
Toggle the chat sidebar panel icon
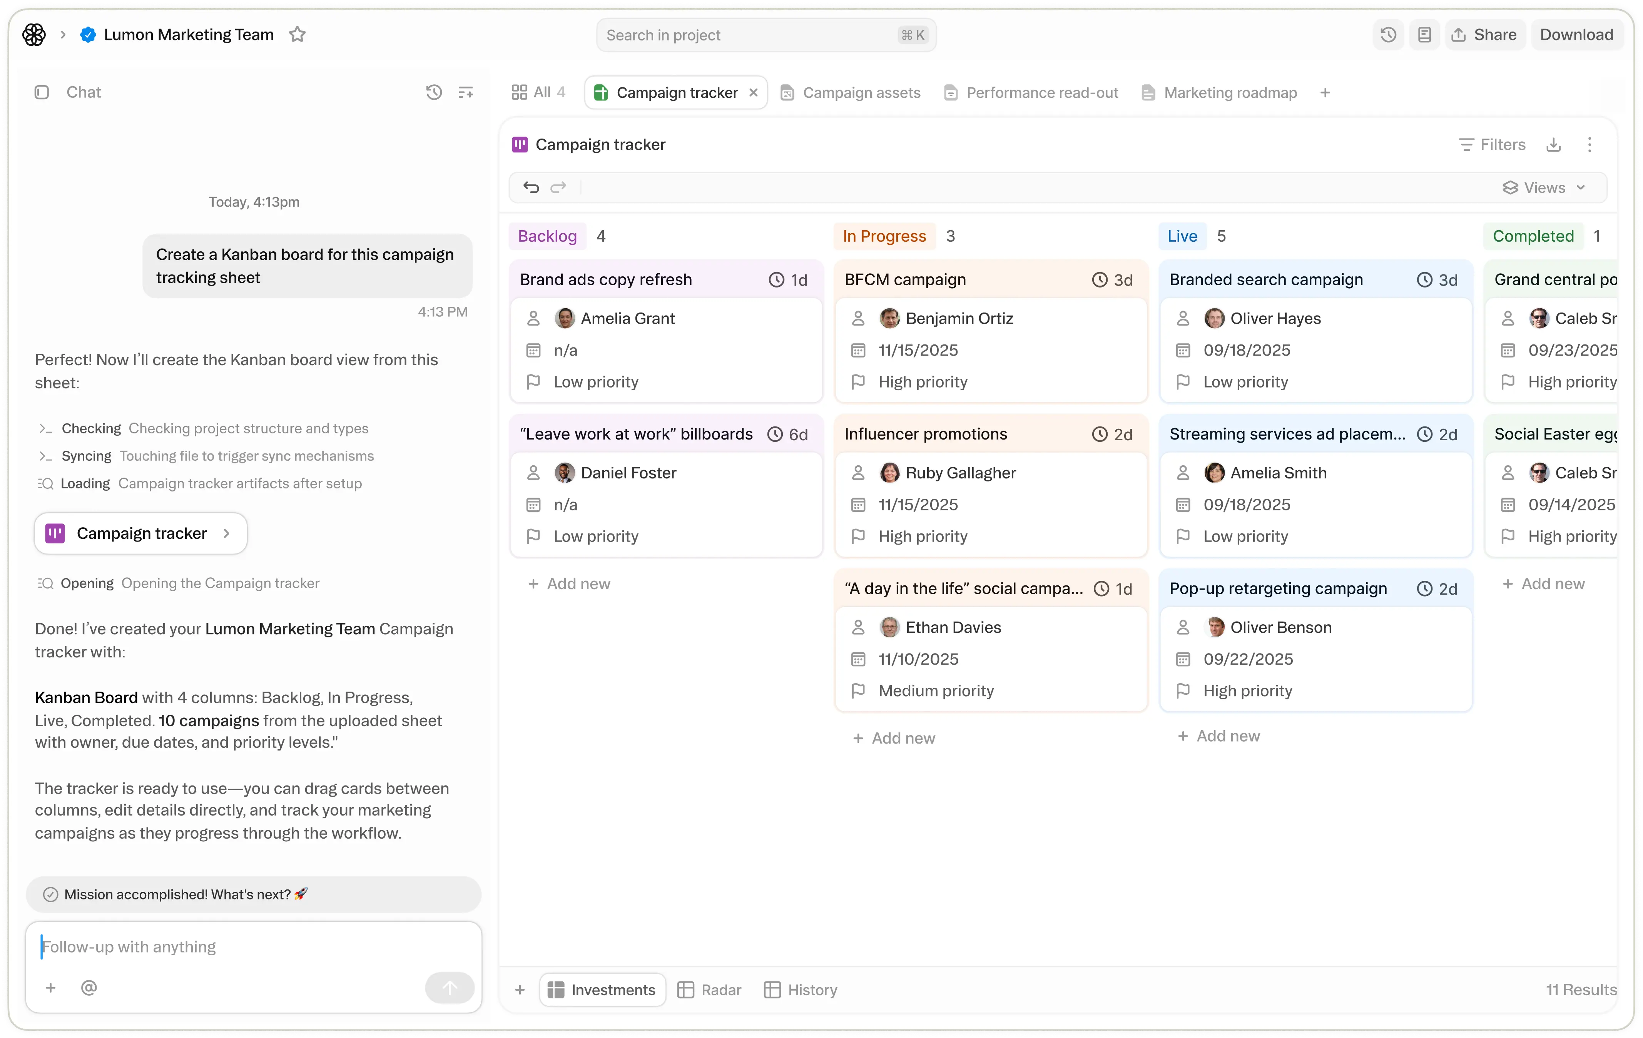tap(42, 92)
